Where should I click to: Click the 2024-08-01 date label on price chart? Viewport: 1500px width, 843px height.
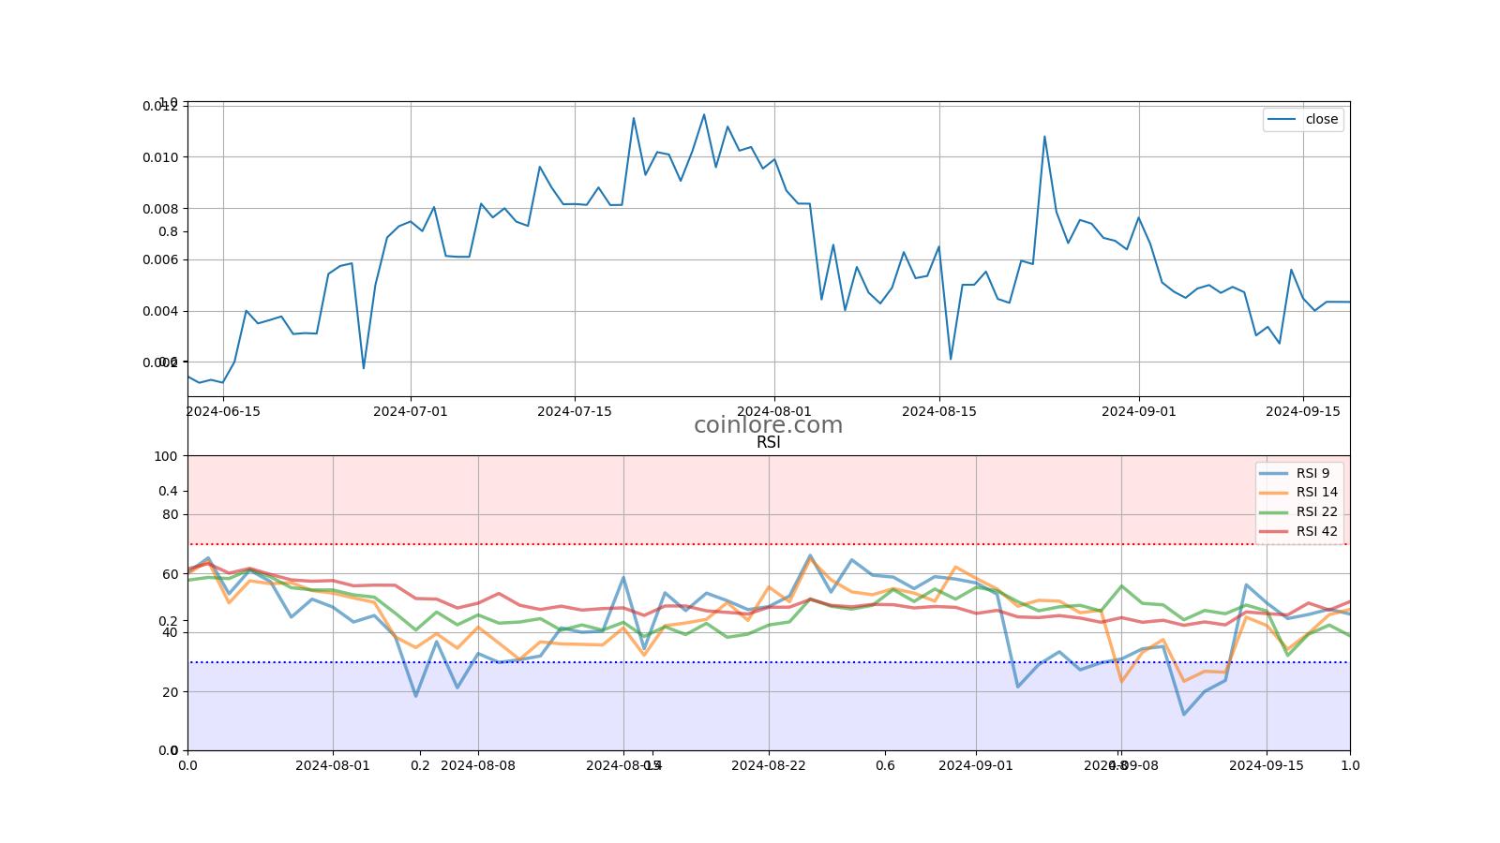(x=773, y=411)
